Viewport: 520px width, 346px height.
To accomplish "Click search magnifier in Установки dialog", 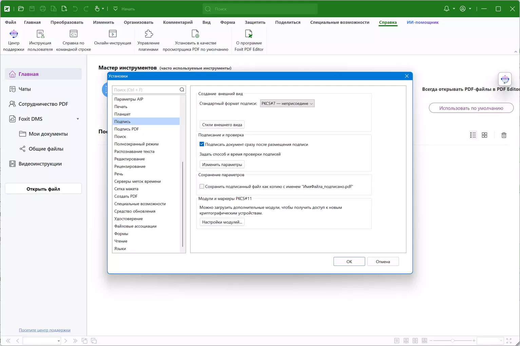I will pos(182,90).
